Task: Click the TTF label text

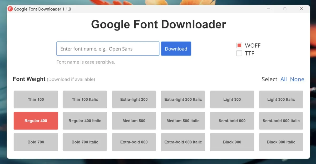Action: [x=250, y=53]
